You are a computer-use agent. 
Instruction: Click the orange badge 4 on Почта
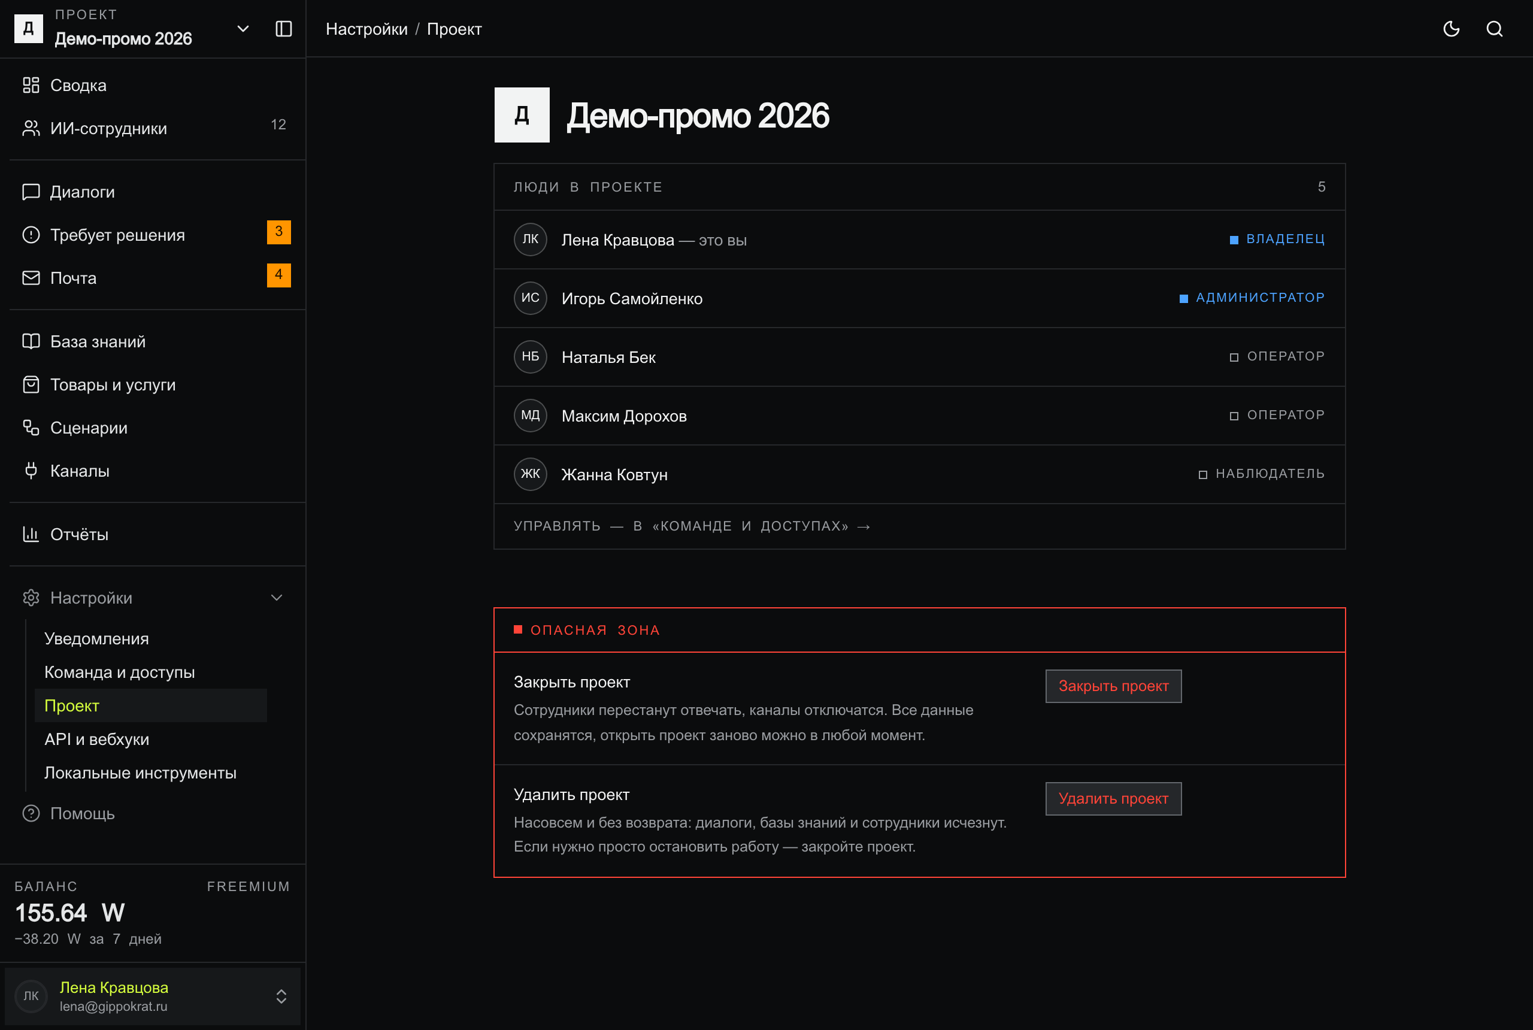[278, 275]
